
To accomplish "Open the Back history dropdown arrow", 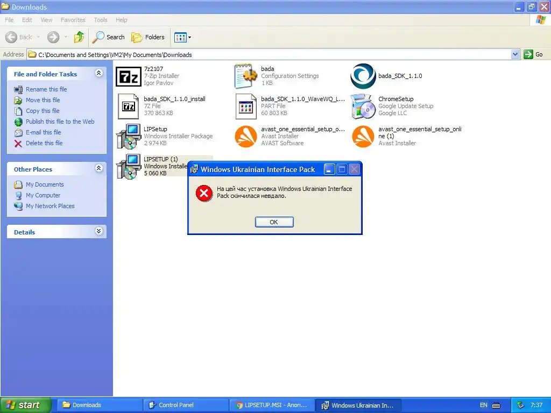I will tap(38, 37).
